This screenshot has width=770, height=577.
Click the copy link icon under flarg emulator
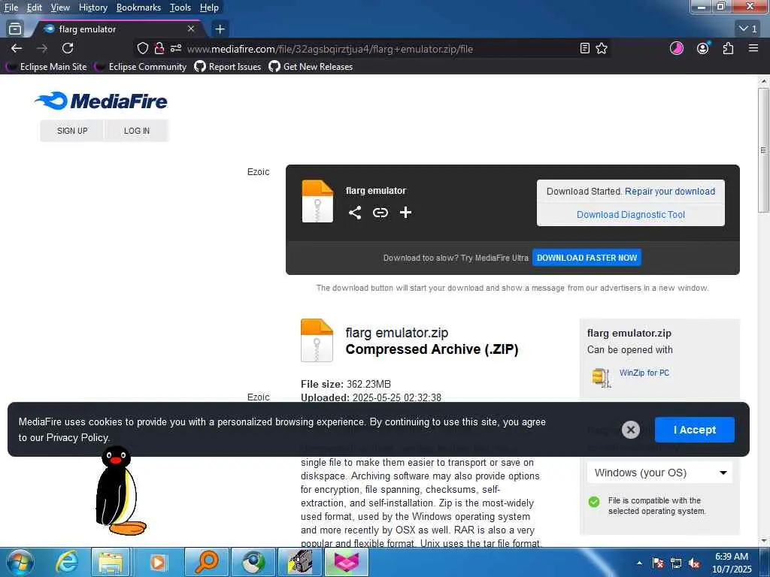[380, 213]
